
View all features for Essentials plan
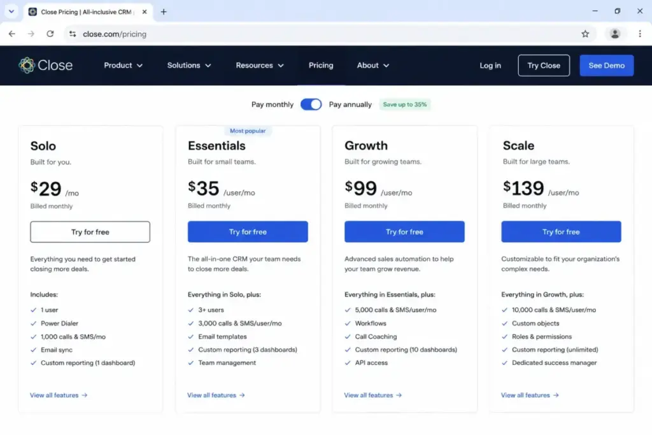click(216, 395)
